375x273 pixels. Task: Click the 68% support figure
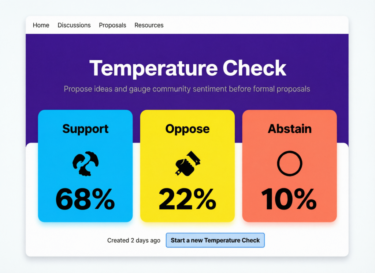click(x=85, y=199)
